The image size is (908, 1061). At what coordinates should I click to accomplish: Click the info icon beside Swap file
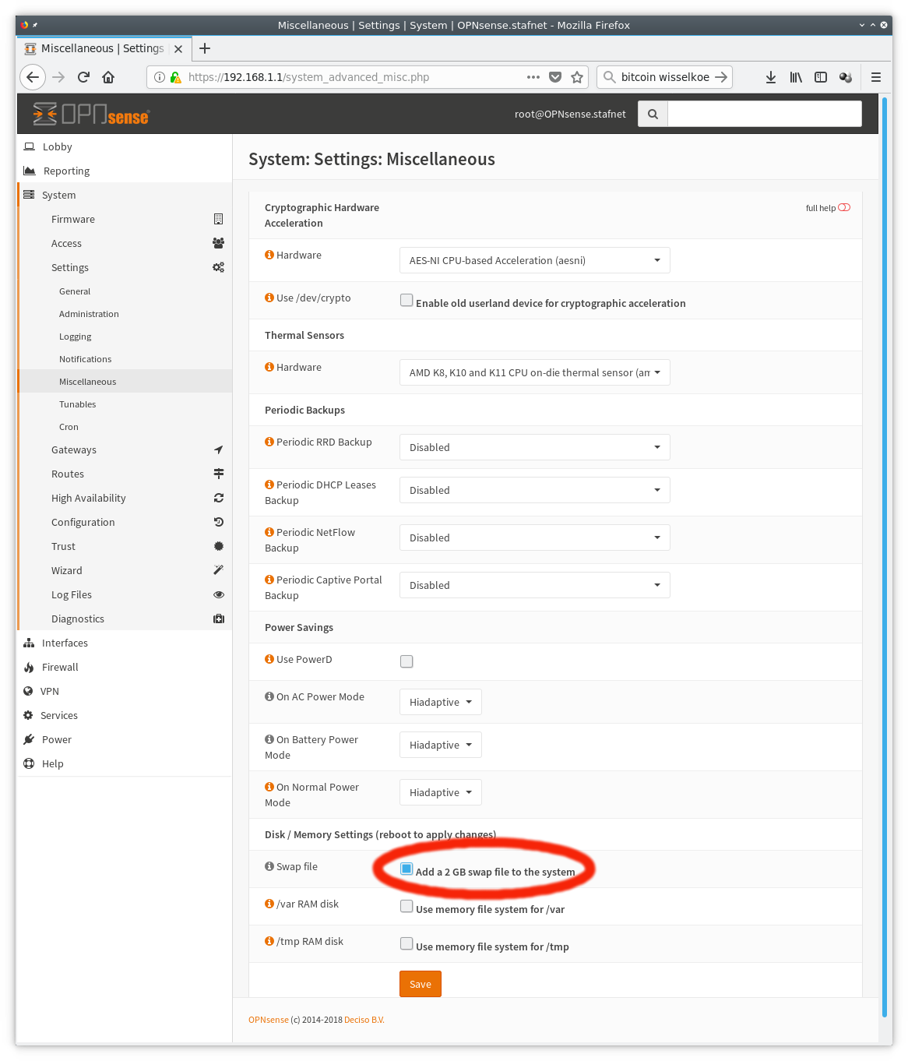coord(269,866)
